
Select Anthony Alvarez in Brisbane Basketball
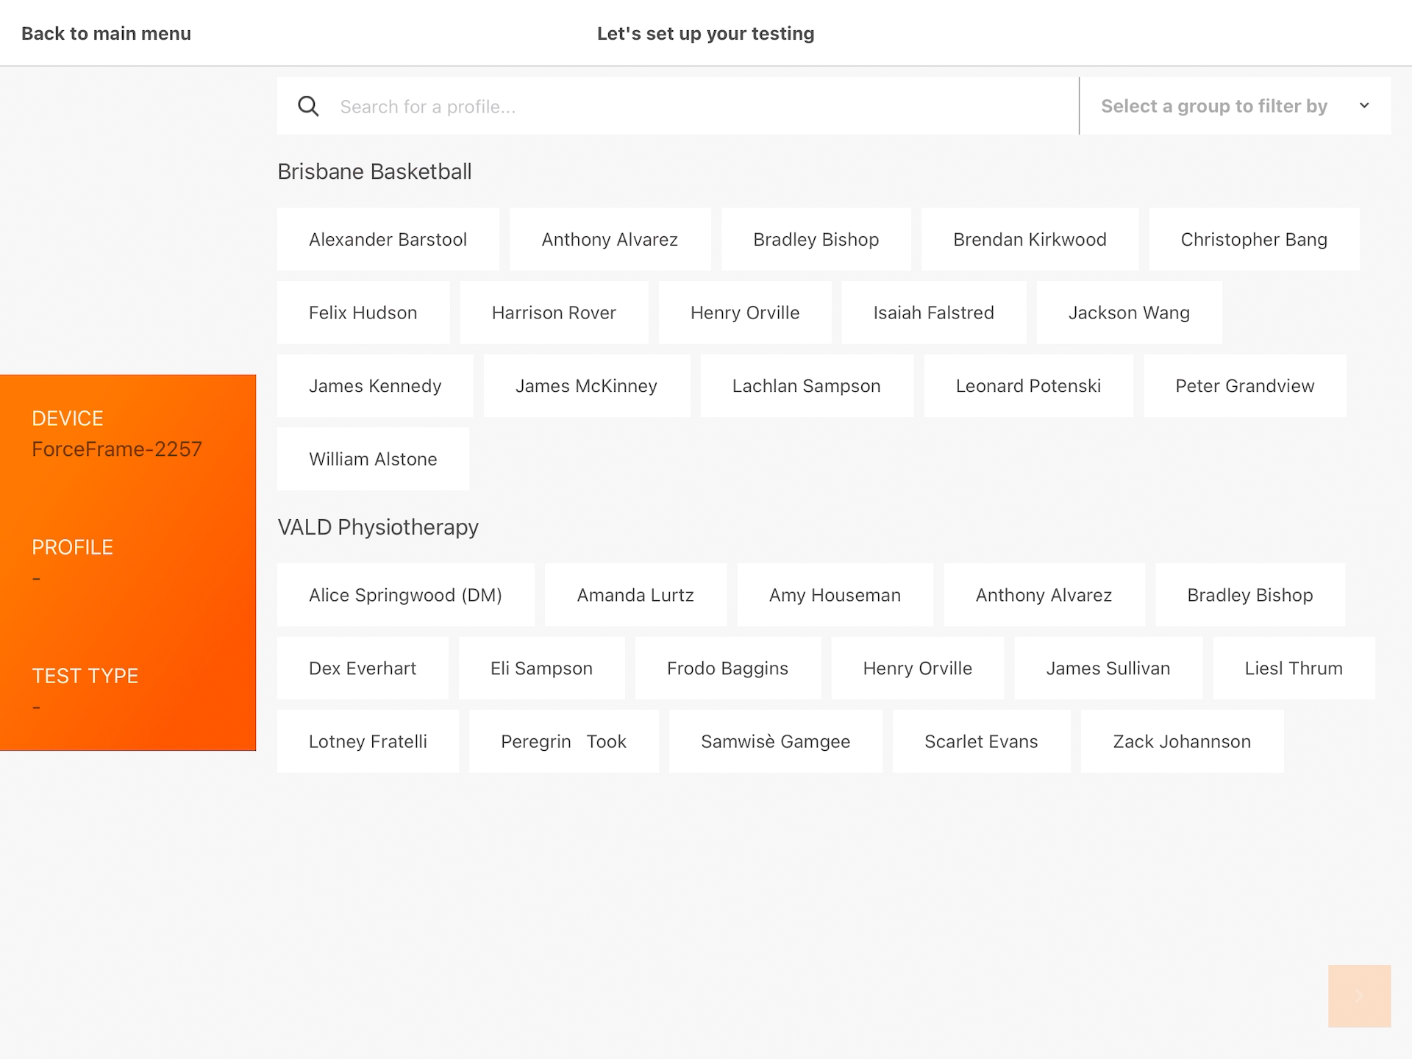[610, 240]
